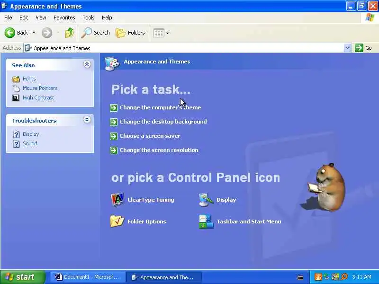Click Taskbar and Start Menu label
The image size is (379, 284).
(249, 222)
